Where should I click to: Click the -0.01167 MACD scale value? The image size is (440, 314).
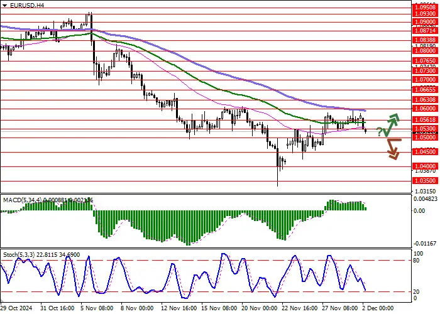426,244
